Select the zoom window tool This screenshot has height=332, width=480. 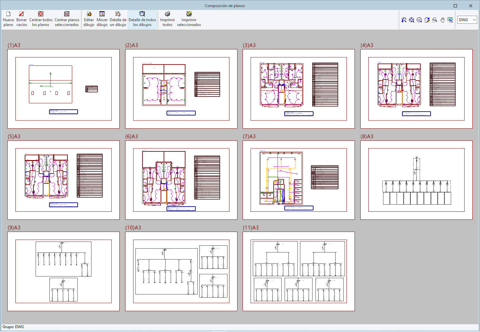pos(435,20)
